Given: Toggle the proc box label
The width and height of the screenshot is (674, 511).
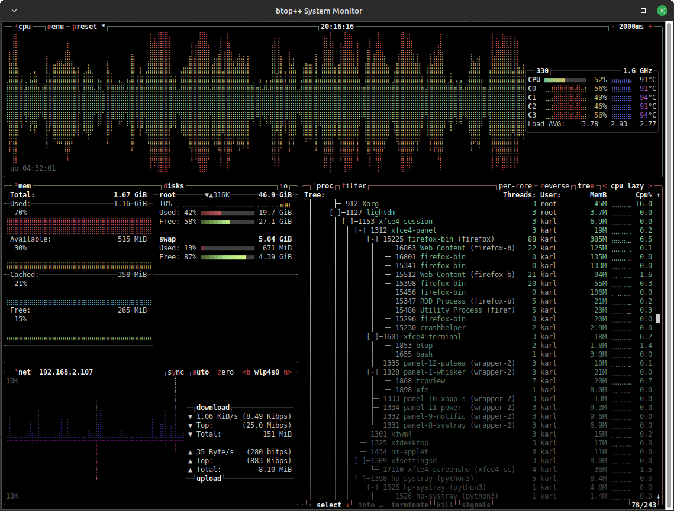Looking at the screenshot, I should [x=323, y=186].
